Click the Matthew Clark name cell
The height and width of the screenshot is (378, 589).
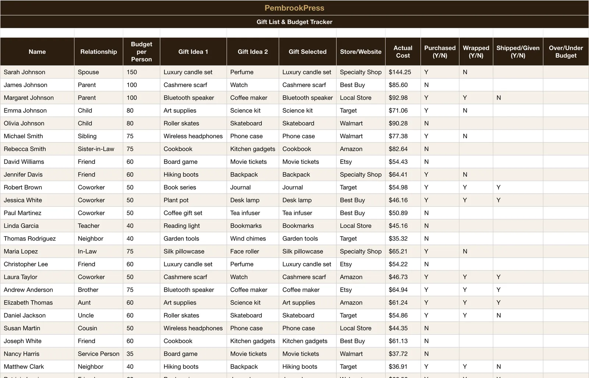[x=37, y=366]
